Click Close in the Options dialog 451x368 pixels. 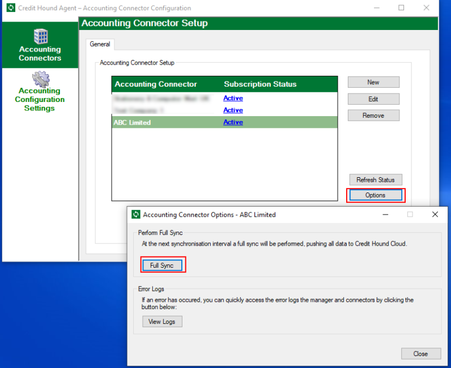tap(421, 354)
